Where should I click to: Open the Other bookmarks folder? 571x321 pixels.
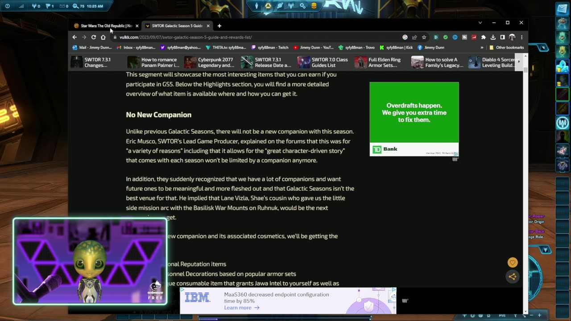click(x=507, y=48)
